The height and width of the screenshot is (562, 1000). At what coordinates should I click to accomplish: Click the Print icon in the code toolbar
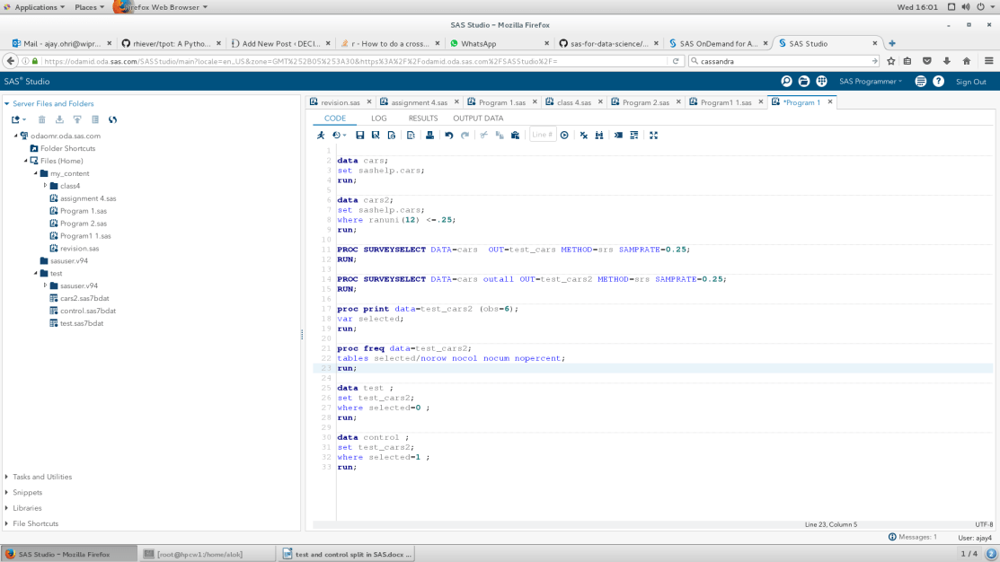pos(429,136)
